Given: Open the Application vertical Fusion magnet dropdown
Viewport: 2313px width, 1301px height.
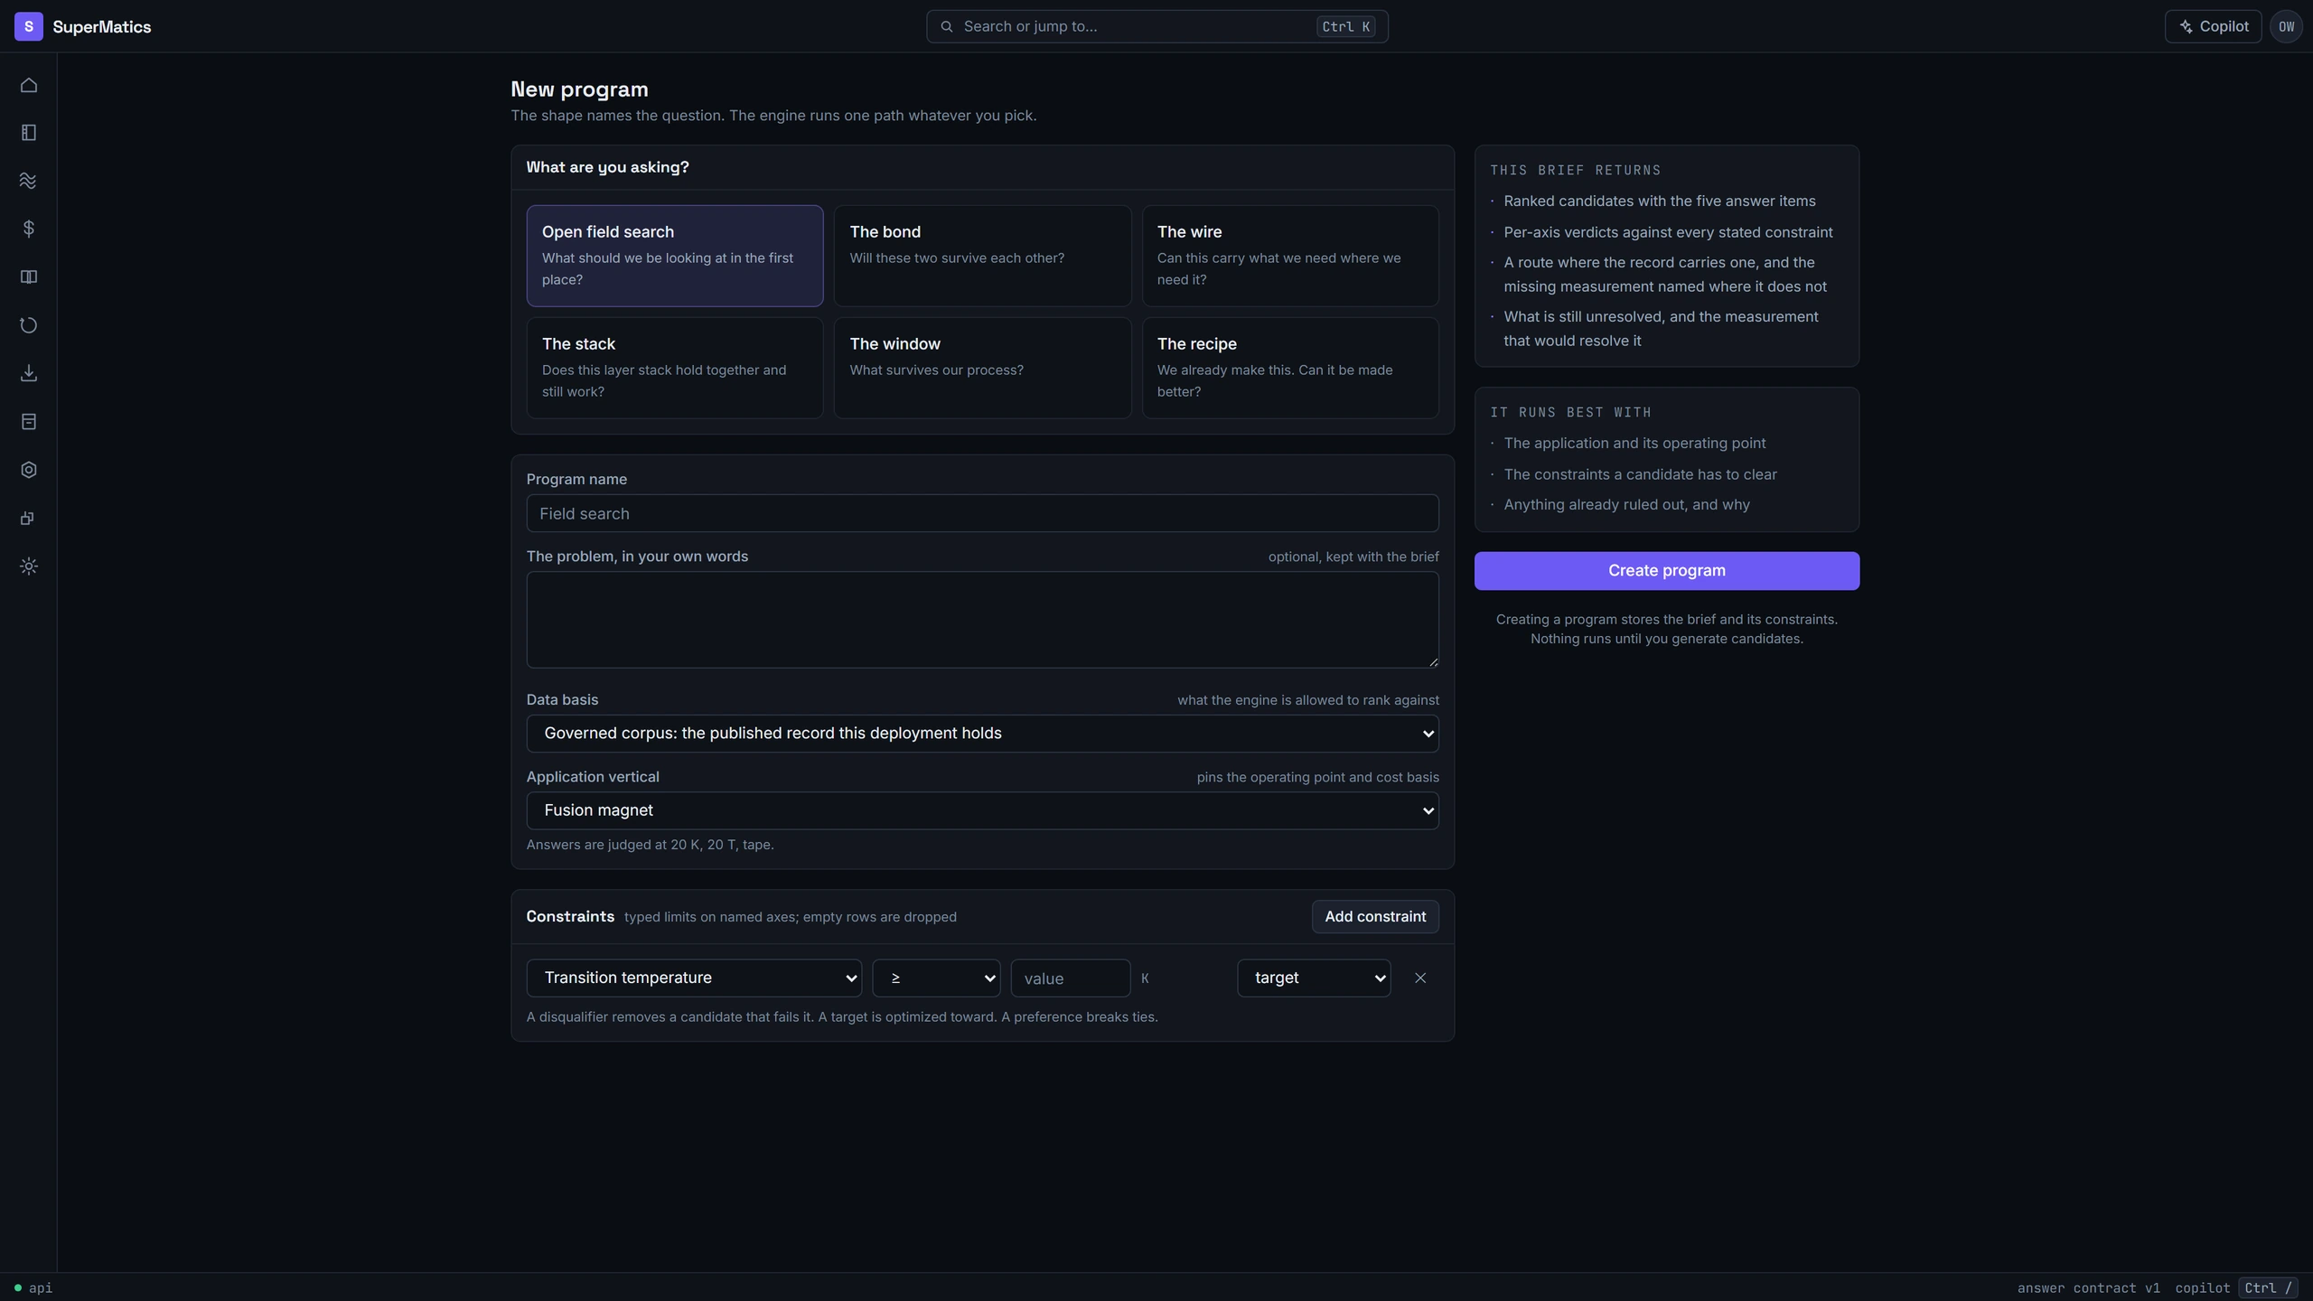Looking at the screenshot, I should click(982, 810).
